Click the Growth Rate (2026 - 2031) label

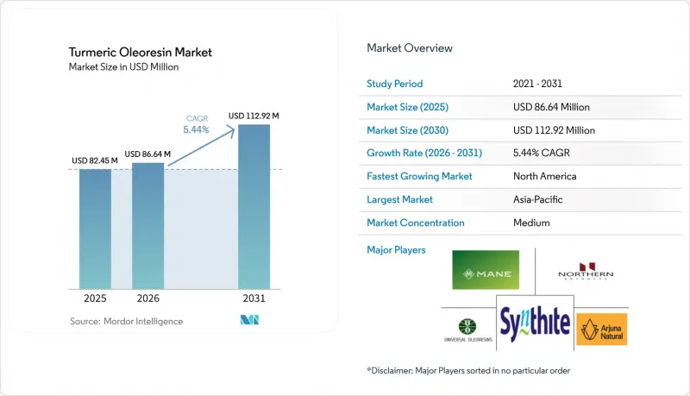click(424, 153)
